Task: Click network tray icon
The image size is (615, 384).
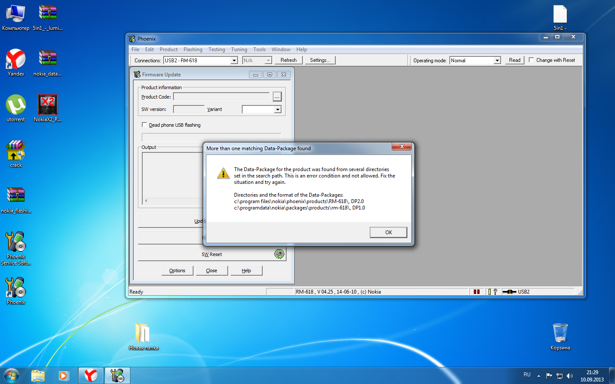Action: [x=559, y=376]
